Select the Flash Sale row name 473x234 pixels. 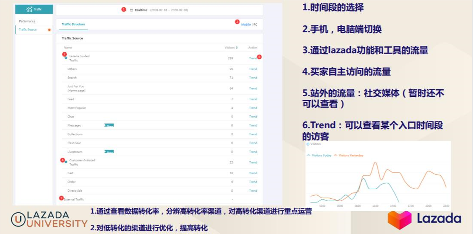(74, 143)
